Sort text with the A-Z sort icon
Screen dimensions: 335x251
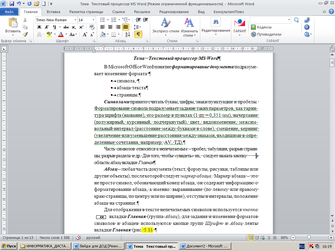128,34
